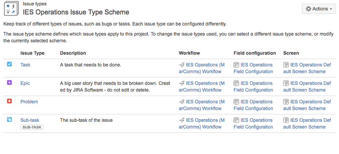Open the Sub-task issue type link
The height and width of the screenshot is (154, 339).
[x=30, y=120]
